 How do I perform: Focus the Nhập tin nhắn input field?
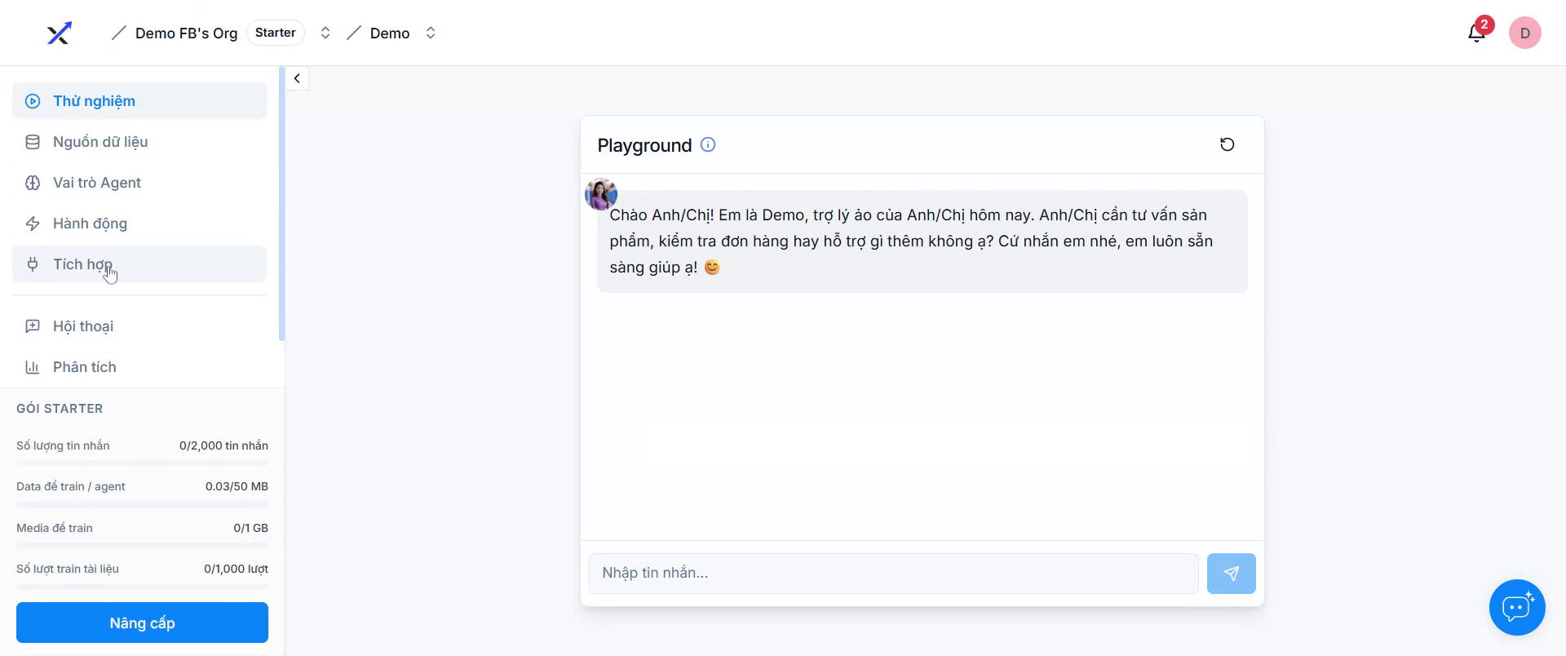click(x=894, y=574)
